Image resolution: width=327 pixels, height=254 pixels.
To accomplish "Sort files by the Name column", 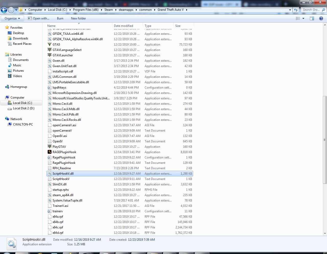I will tap(79, 26).
